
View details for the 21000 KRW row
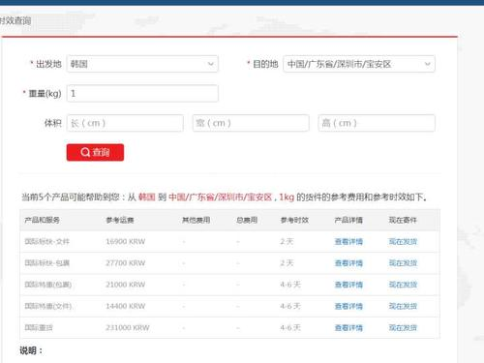(348, 285)
